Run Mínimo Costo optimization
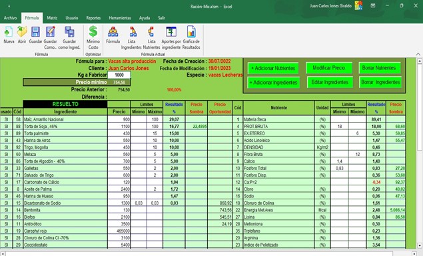The height and width of the screenshot is (256, 423). [93, 32]
